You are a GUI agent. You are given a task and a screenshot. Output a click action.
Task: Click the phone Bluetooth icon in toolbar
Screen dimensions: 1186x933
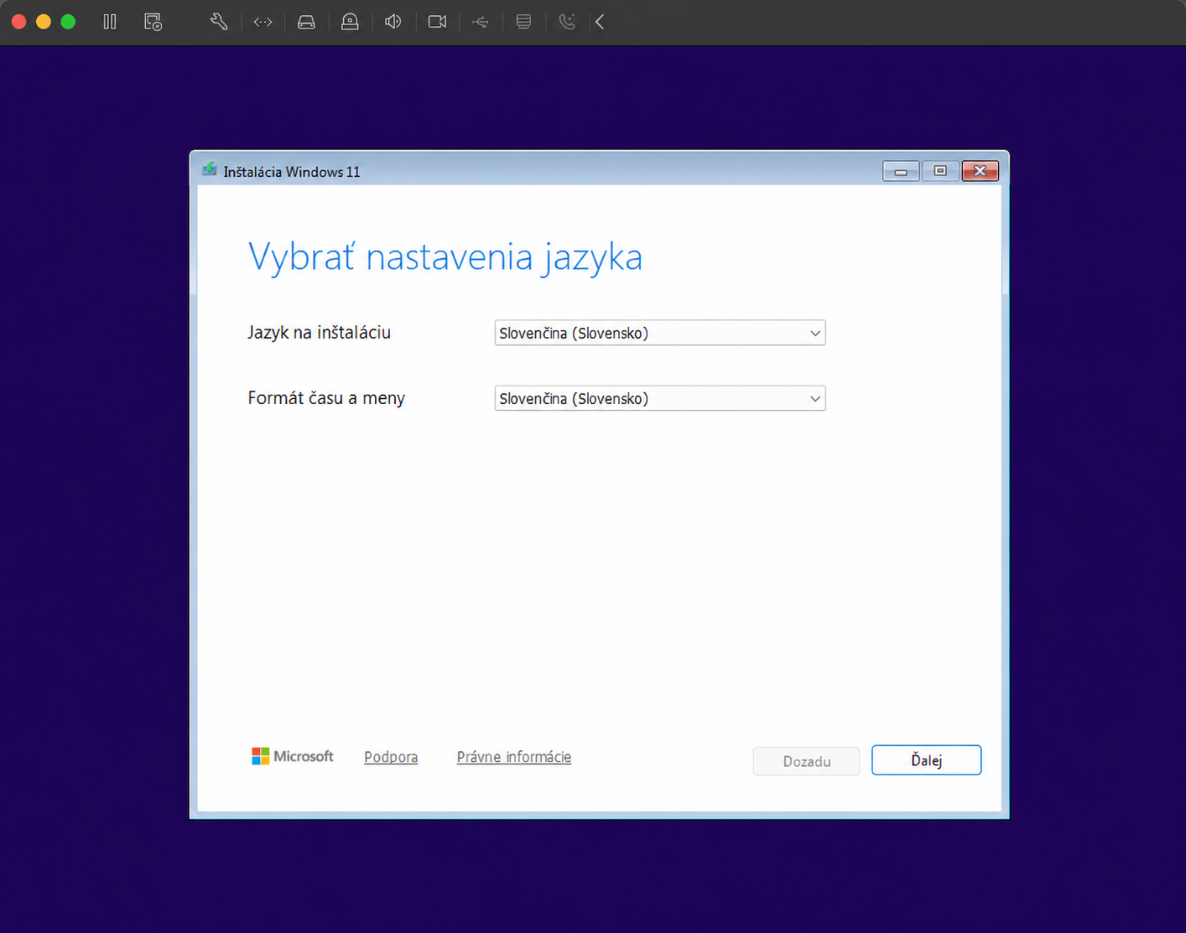567,22
